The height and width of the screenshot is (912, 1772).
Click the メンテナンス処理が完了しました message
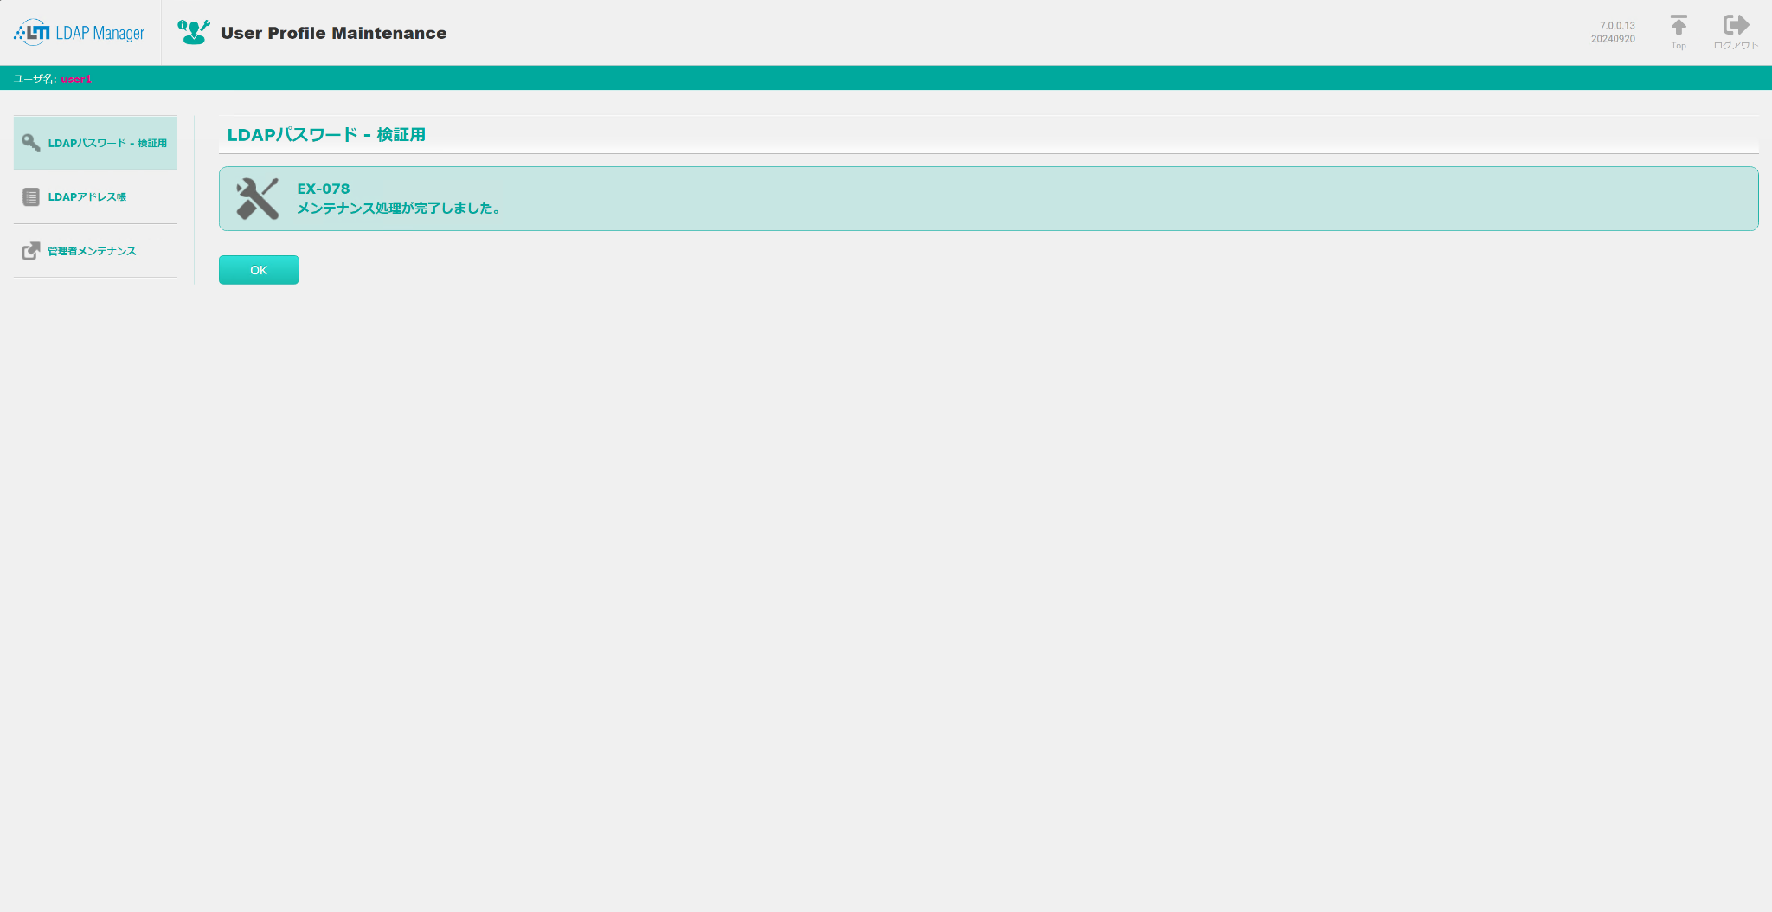coord(399,209)
